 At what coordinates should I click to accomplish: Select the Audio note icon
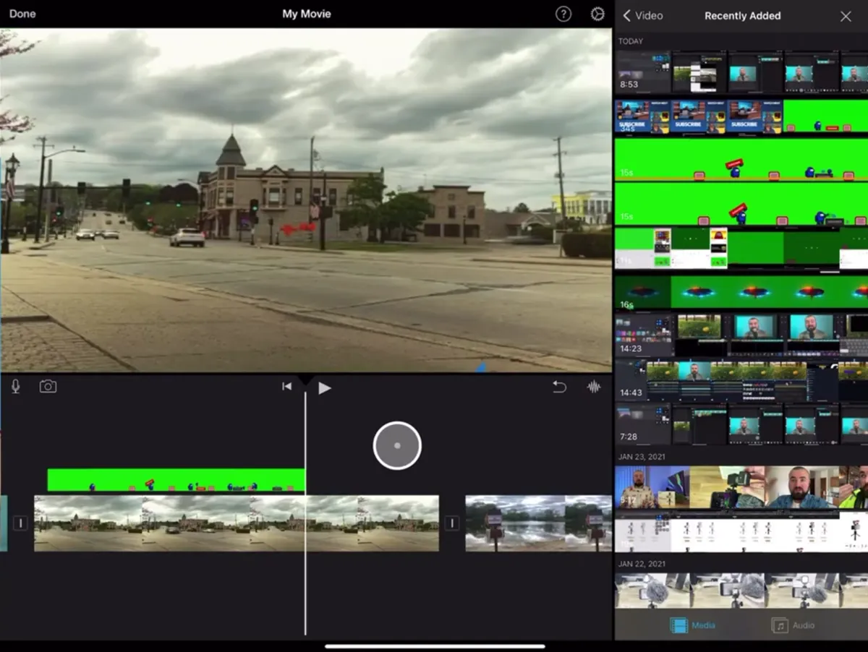780,625
